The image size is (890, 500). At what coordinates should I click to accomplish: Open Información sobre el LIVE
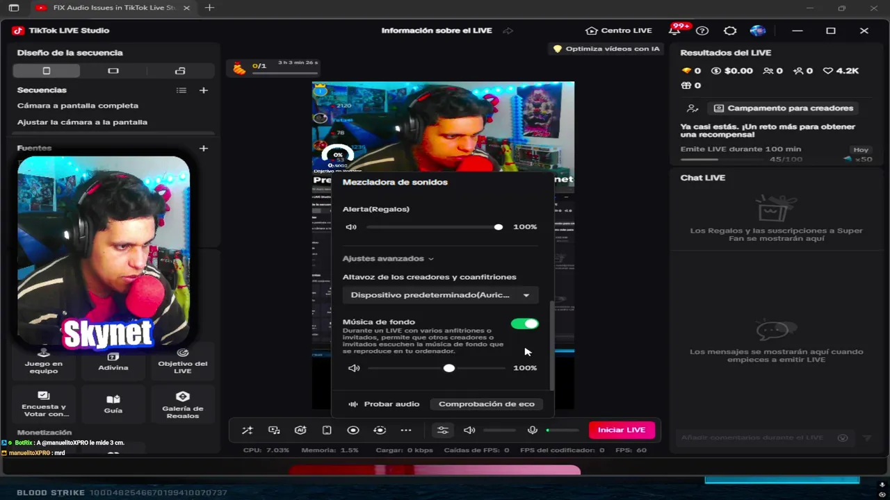click(x=437, y=31)
